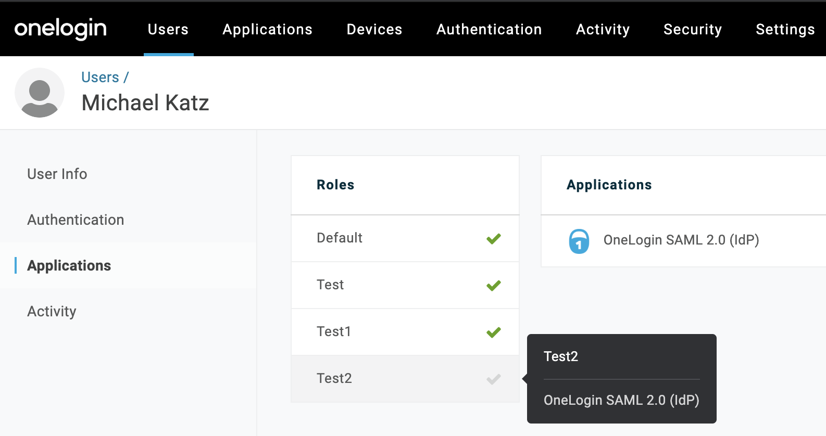The image size is (826, 436).
Task: Enable the Test2 role checkmark
Action: point(494,379)
